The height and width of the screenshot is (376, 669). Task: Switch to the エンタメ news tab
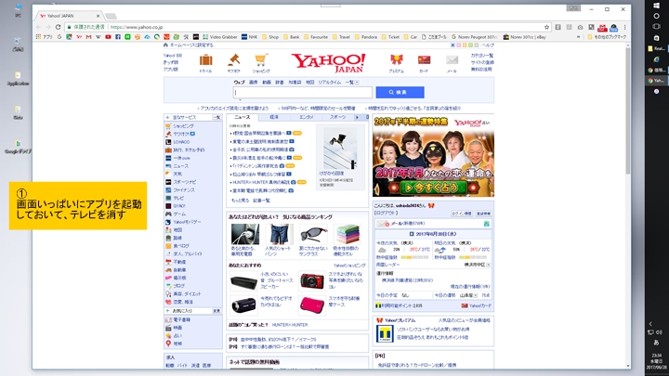[306, 117]
